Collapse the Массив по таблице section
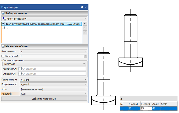The width and height of the screenshot is (179, 113). click(3, 46)
